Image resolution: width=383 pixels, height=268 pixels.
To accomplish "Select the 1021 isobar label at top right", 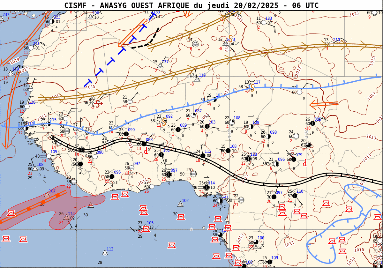I will coord(354,14).
